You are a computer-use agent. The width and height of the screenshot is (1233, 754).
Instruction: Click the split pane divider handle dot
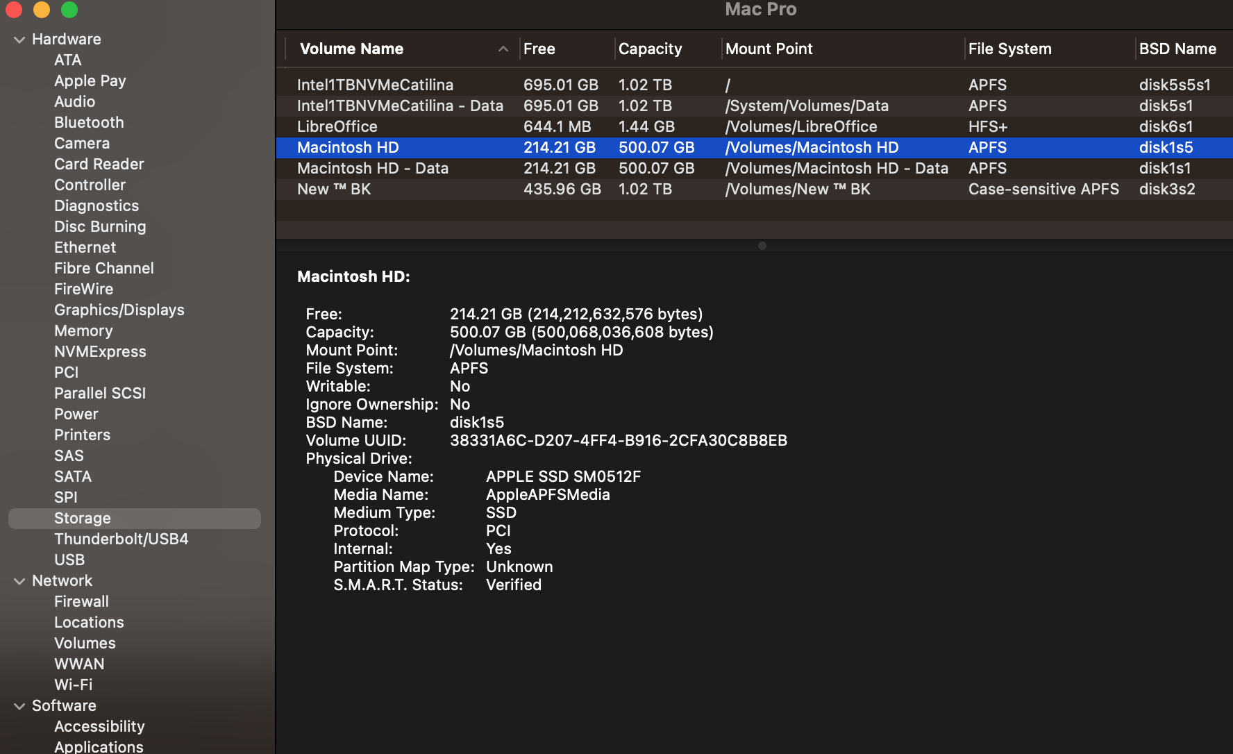tap(762, 246)
